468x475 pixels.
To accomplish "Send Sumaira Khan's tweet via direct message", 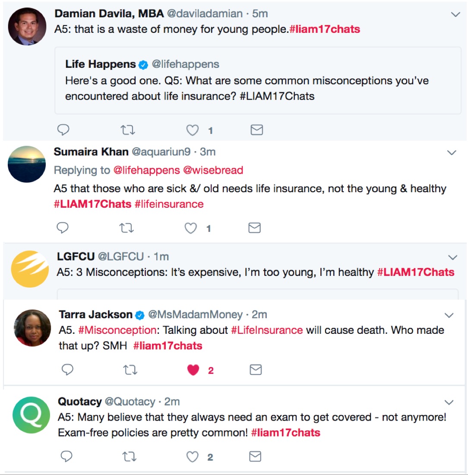I will tap(255, 228).
